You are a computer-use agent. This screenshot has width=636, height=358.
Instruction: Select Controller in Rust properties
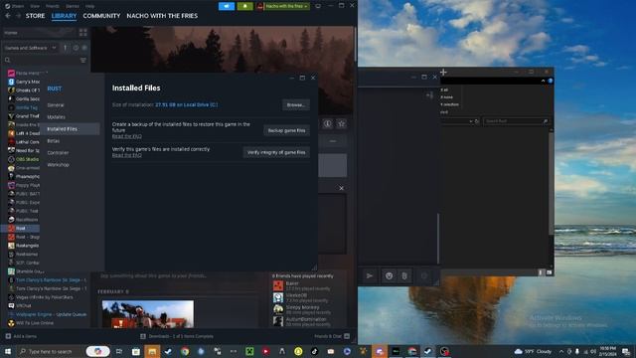(x=58, y=152)
